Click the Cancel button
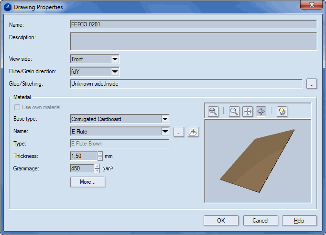 (261, 221)
